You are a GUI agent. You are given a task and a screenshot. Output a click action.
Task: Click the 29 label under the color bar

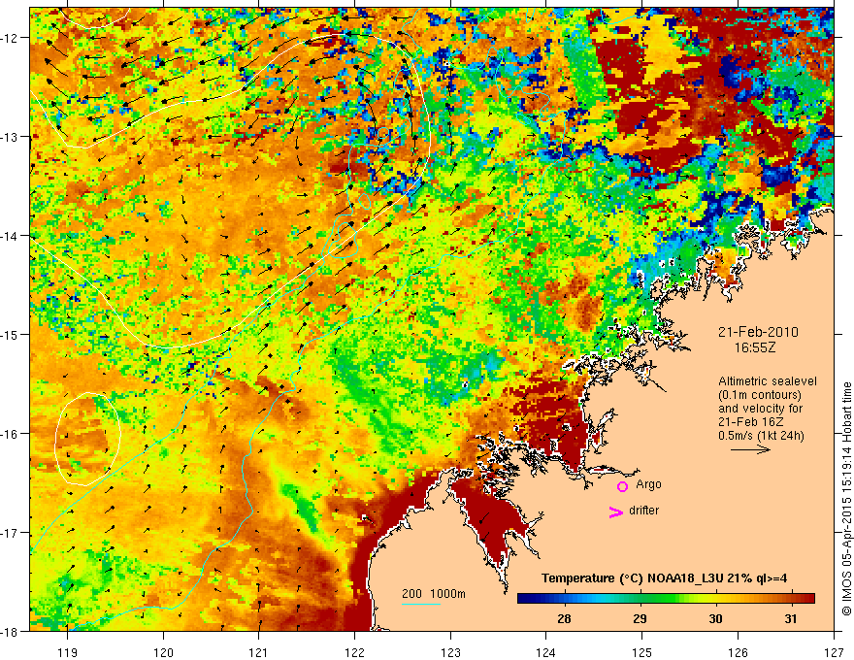(x=640, y=618)
